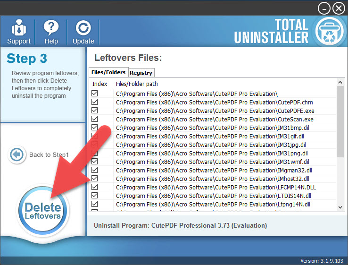Viewport: 348px width, 265px height.
Task: Select the IM31gif.dil path row
Action: pos(210,137)
